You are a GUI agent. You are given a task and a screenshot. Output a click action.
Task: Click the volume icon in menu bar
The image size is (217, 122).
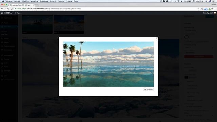tap(181, 1)
